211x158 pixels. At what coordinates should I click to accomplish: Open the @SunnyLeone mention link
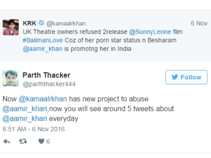click(x=150, y=32)
